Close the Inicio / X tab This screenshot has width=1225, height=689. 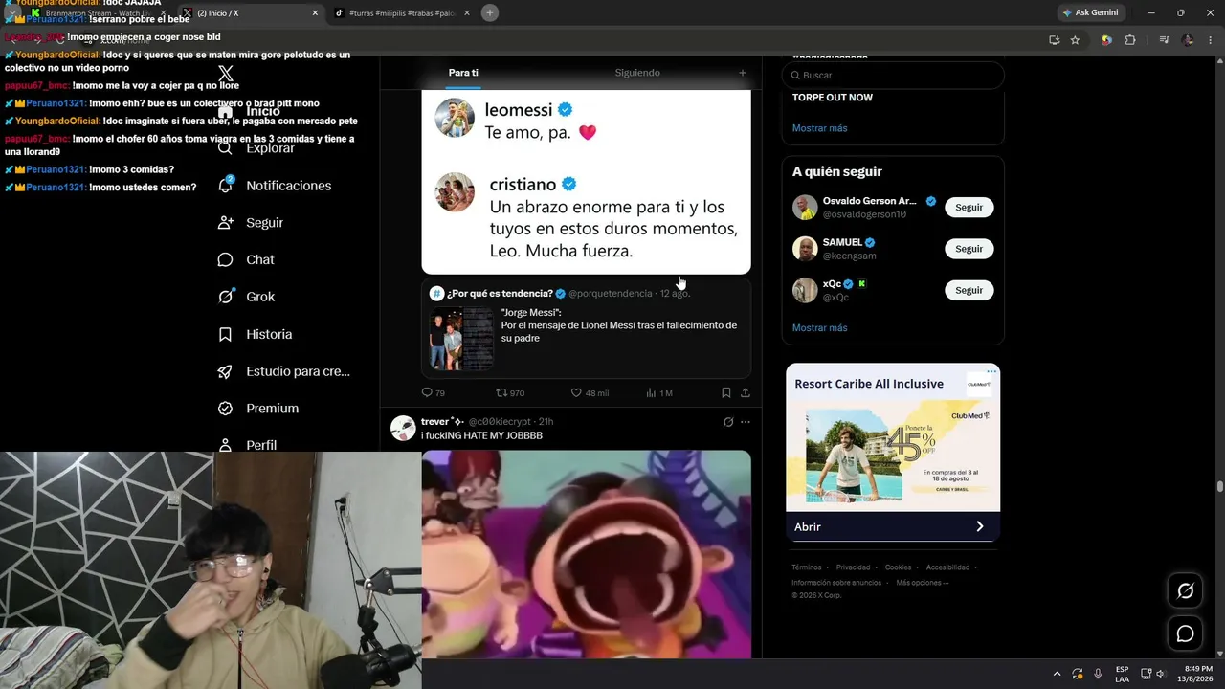(315, 12)
